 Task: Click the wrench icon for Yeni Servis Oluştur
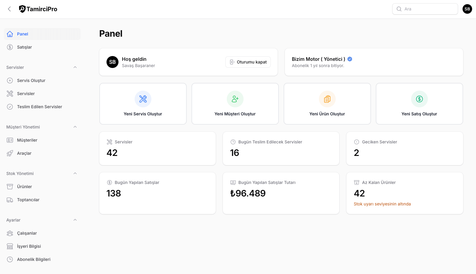point(143,99)
